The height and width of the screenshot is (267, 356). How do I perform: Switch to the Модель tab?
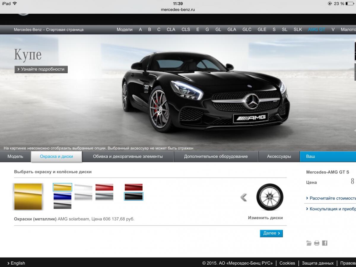(x=15, y=156)
